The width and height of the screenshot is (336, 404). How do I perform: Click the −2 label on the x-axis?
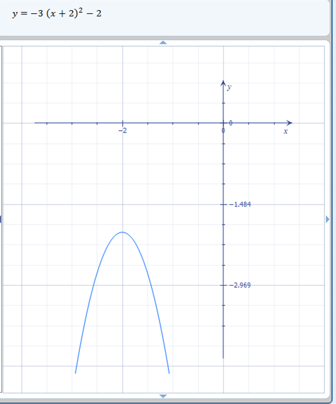(x=123, y=131)
